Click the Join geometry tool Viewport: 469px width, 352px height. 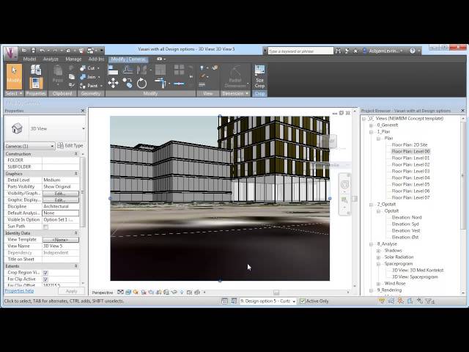click(91, 76)
